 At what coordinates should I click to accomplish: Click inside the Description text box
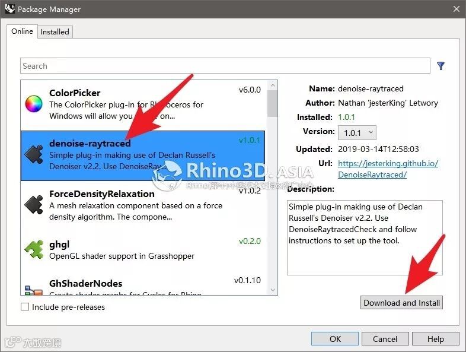365,237
